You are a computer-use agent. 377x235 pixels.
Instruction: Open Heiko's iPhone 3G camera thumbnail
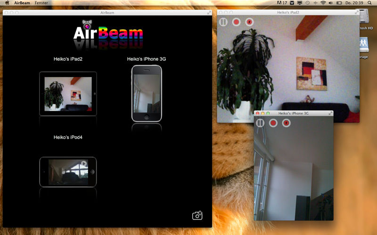pos(147,94)
